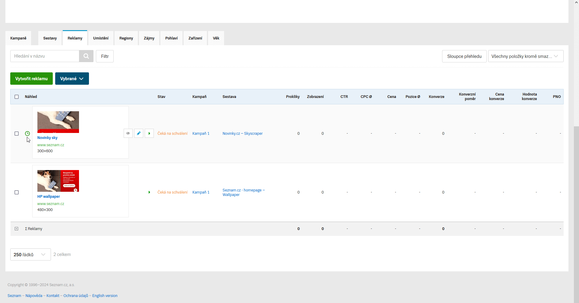Check the HP wallpaper row checkbox
The height and width of the screenshot is (303, 579).
[x=17, y=192]
